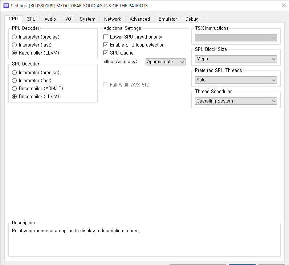
Task: Select PPU Interpreter (precise) option
Action: (36, 37)
